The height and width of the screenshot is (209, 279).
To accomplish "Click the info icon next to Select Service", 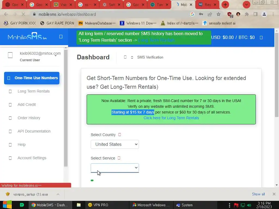I will tap(119, 158).
